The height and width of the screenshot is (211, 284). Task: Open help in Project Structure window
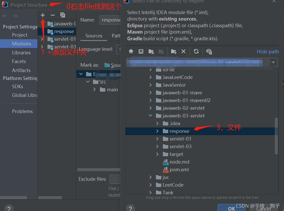tap(9, 208)
